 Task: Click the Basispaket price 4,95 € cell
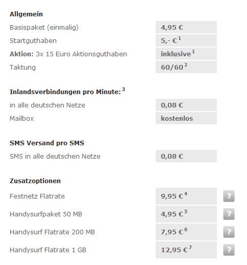186,27
